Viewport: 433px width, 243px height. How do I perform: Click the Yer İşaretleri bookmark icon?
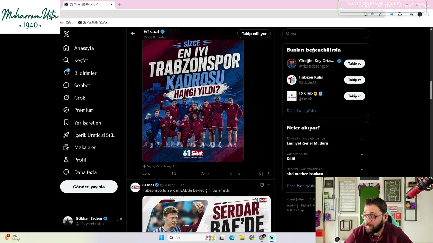66,123
